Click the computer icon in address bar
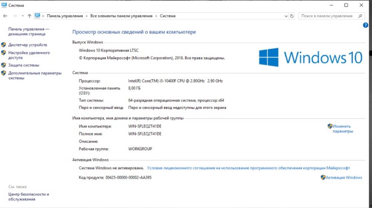This screenshot has width=372, height=208. [x=38, y=16]
